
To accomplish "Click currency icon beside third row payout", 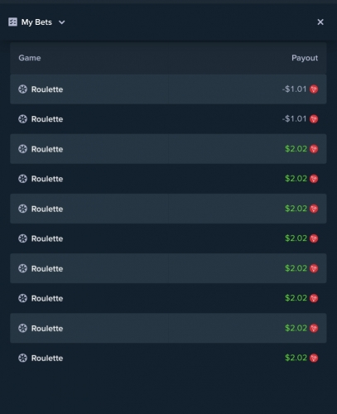I will point(314,149).
